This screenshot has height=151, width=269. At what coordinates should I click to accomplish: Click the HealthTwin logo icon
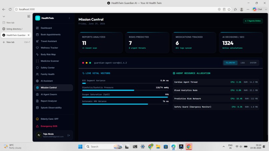(38, 18)
